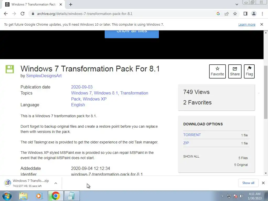Open the Chrome profile avatar

254,14
